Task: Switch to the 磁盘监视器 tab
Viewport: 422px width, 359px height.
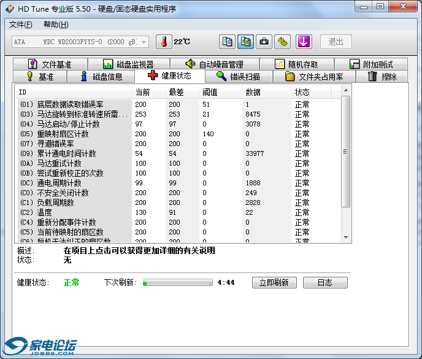Action: pos(129,64)
